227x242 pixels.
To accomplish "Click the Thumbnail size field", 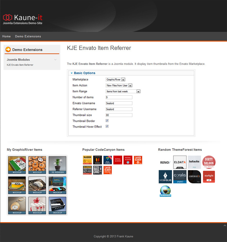I will (119, 115).
